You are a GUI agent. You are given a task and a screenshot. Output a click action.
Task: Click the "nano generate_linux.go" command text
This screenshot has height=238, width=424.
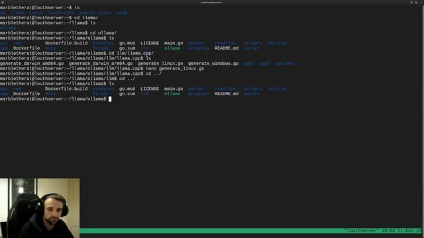click(x=175, y=69)
